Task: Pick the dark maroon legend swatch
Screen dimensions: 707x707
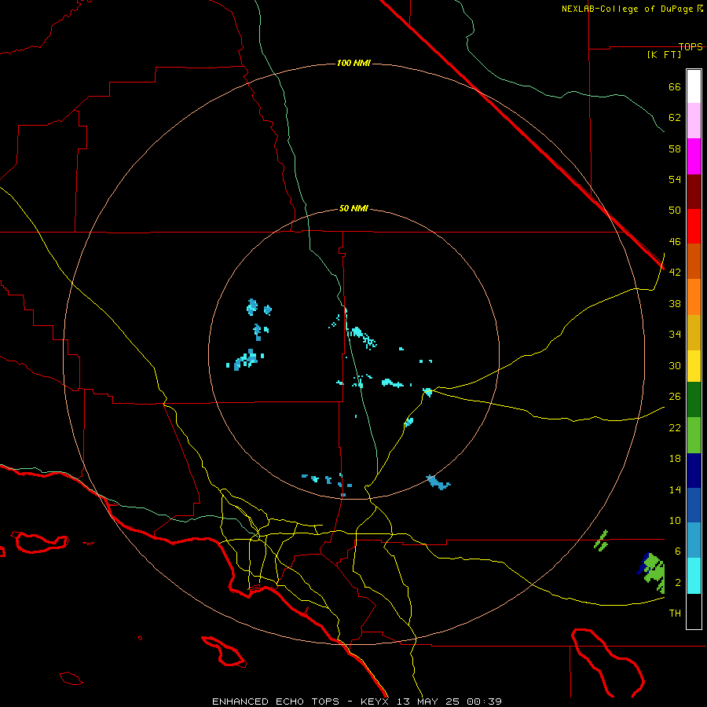Action: 694,191
